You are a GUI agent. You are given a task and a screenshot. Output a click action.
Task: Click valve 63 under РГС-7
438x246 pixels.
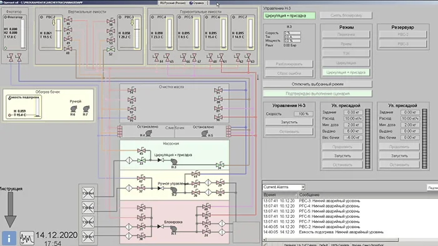tap(248, 57)
